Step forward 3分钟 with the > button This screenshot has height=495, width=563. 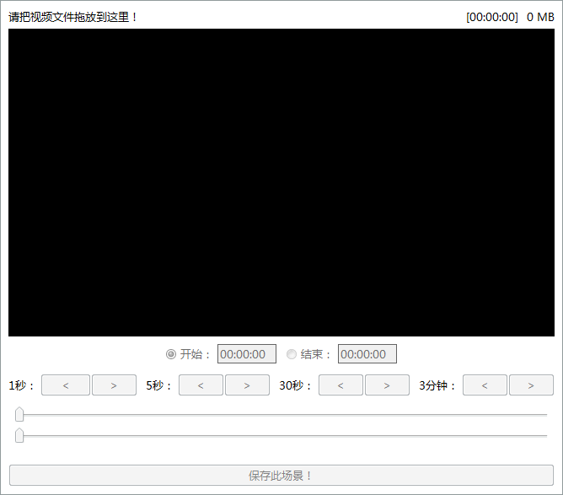click(x=531, y=385)
